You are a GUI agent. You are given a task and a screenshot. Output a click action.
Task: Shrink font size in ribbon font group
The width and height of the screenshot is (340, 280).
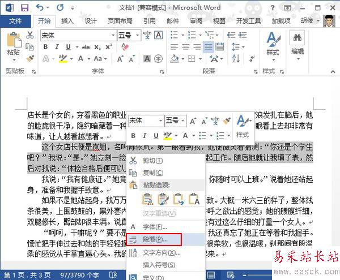pyautogui.click(x=131, y=59)
